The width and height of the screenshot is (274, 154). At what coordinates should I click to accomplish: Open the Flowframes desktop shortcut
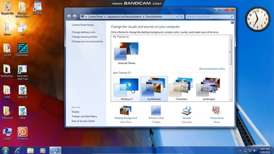22,50
